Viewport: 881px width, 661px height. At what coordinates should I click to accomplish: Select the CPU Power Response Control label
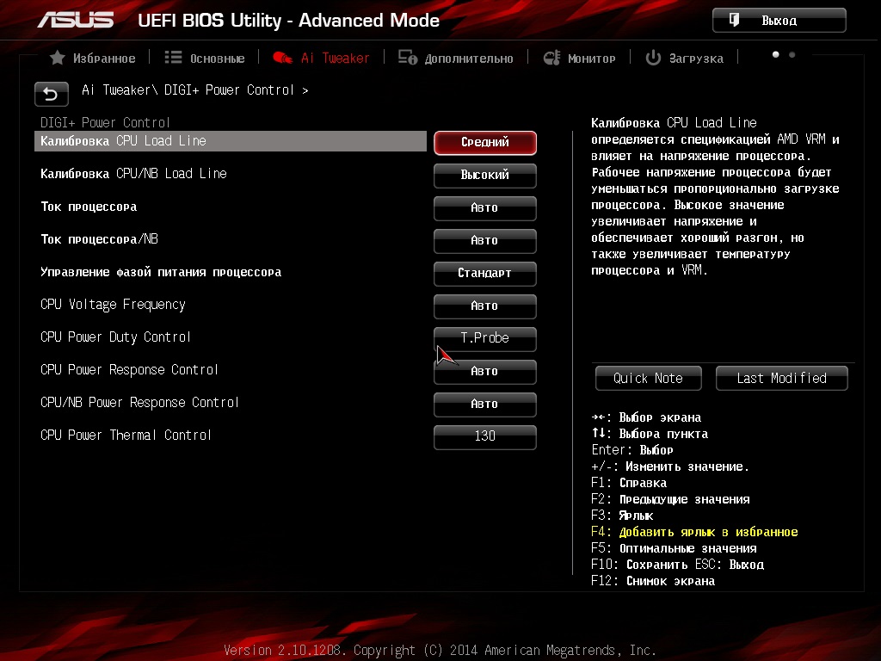pyautogui.click(x=129, y=370)
